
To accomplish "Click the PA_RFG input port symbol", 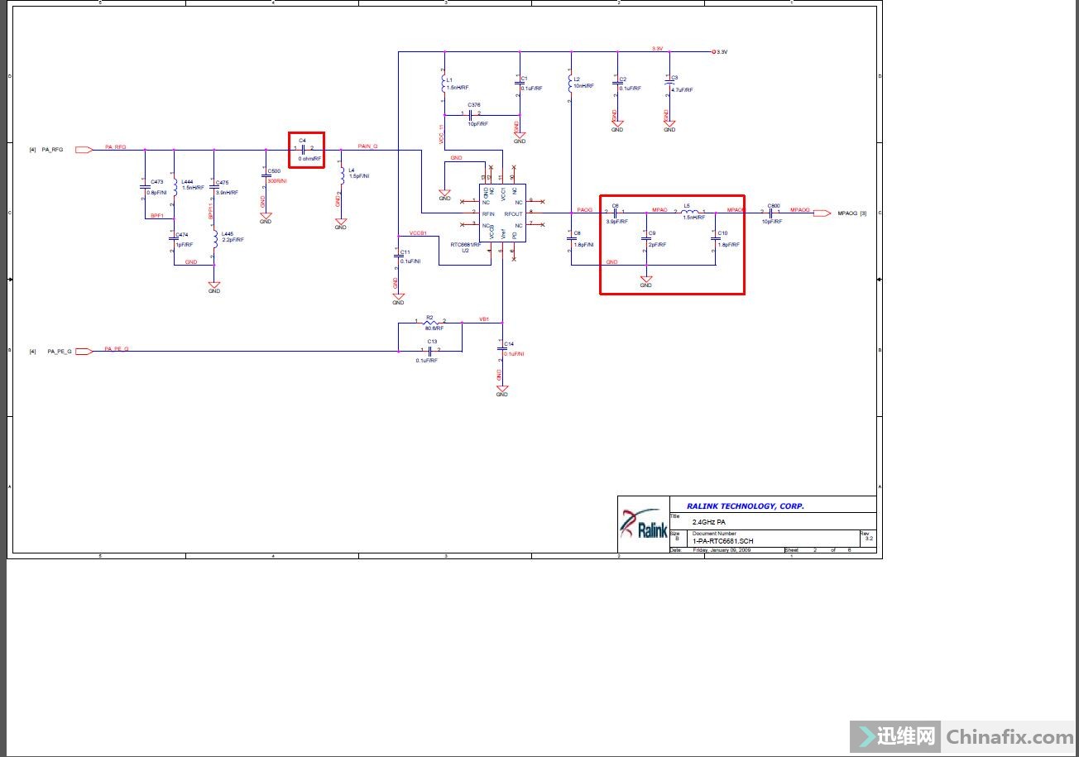I will click(84, 150).
